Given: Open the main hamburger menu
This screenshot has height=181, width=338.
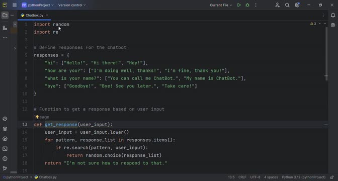Looking at the screenshot, I should (15, 5).
